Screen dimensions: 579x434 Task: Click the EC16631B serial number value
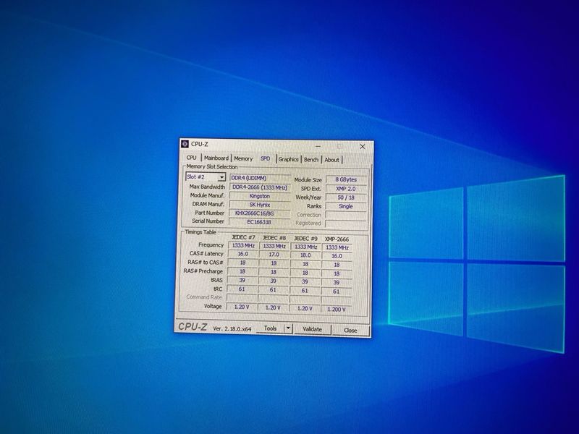click(x=259, y=222)
